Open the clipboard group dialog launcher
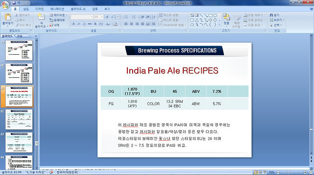Screen dimensions: 314x175 pyautogui.click(x=31, y=30)
